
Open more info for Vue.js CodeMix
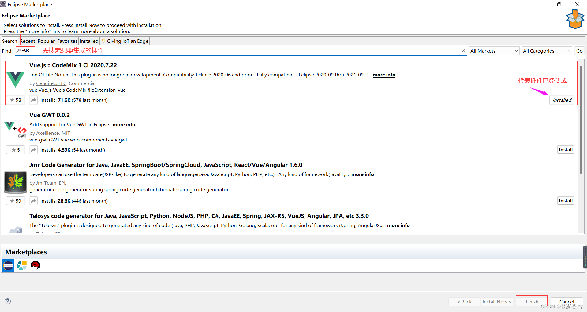click(x=384, y=75)
